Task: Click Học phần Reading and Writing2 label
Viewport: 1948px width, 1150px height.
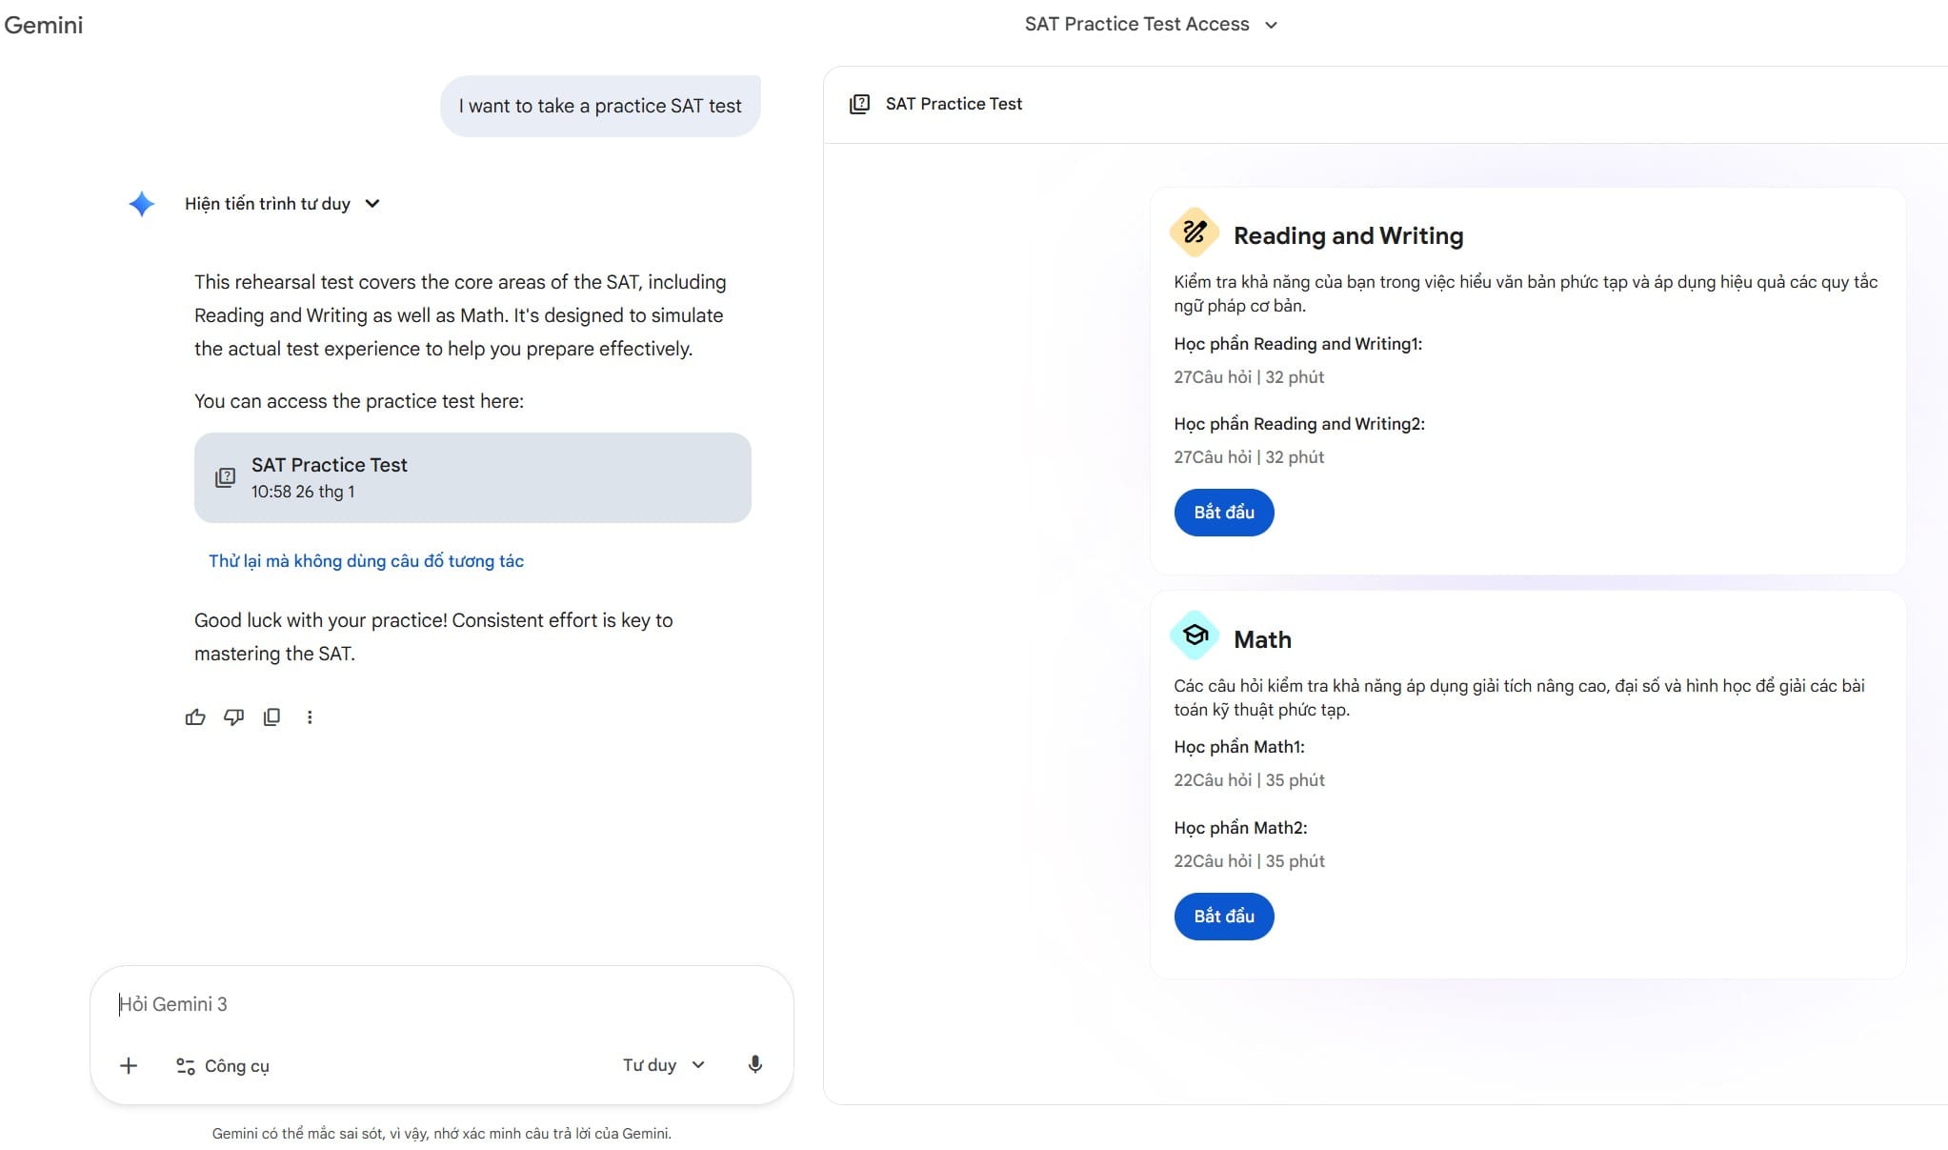Action: 1299,424
